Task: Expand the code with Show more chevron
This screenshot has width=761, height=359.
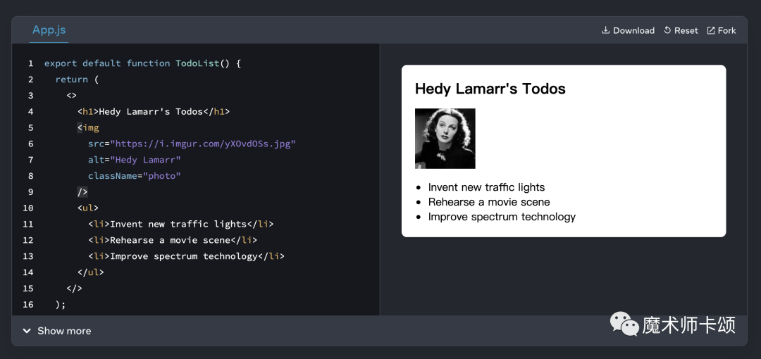Action: point(27,331)
